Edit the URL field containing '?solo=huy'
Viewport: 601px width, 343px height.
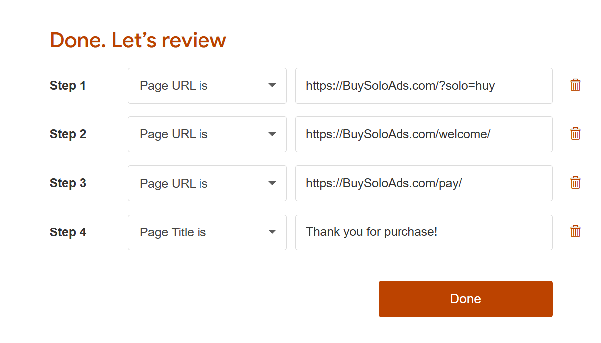tap(423, 86)
